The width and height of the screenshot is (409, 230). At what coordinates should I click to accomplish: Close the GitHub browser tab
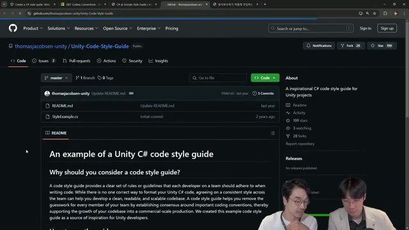pyautogui.click(x=206, y=4)
